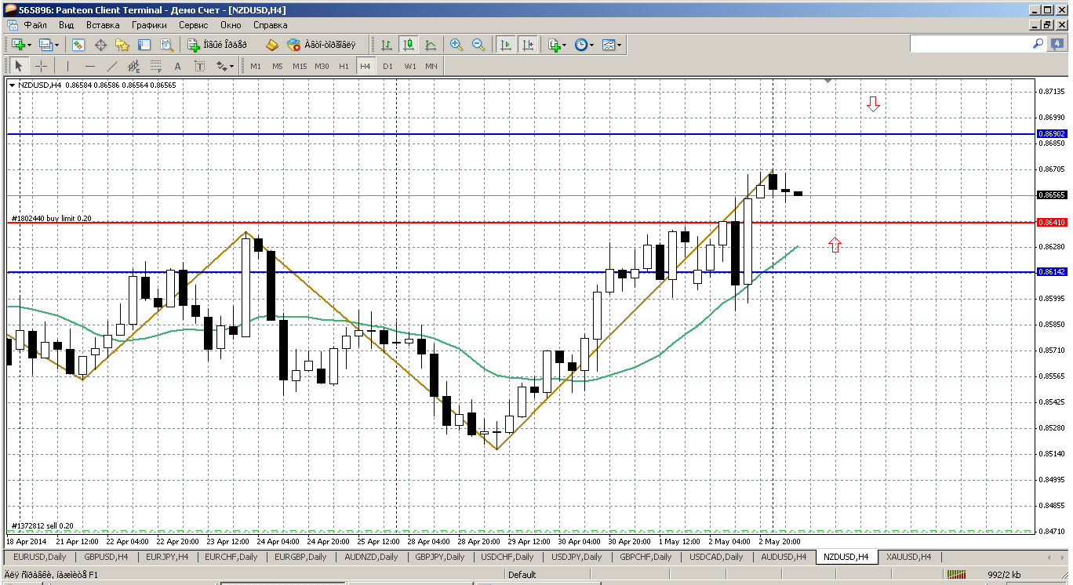Show the Market Watch window
This screenshot has width=1073, height=585.
[78, 45]
